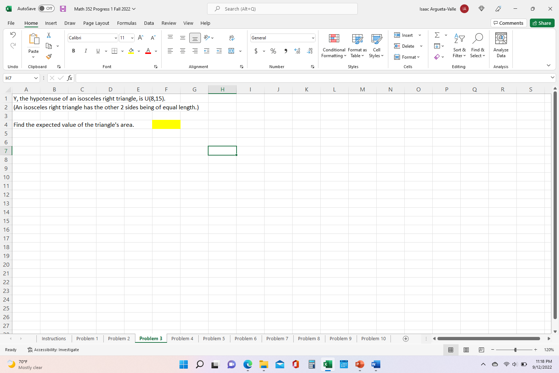This screenshot has height=373, width=559.
Task: Expand the Fill Color dropdown arrow
Action: point(139,51)
